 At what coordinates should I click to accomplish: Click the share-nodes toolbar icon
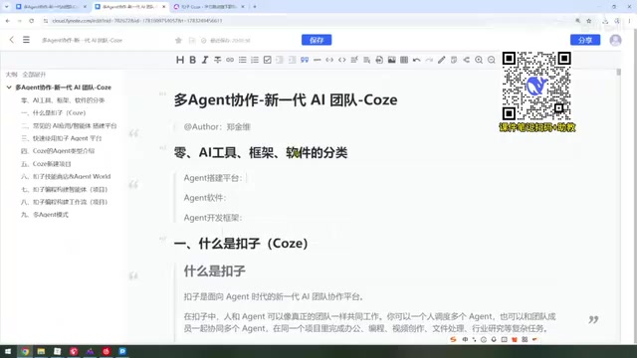tap(467, 60)
